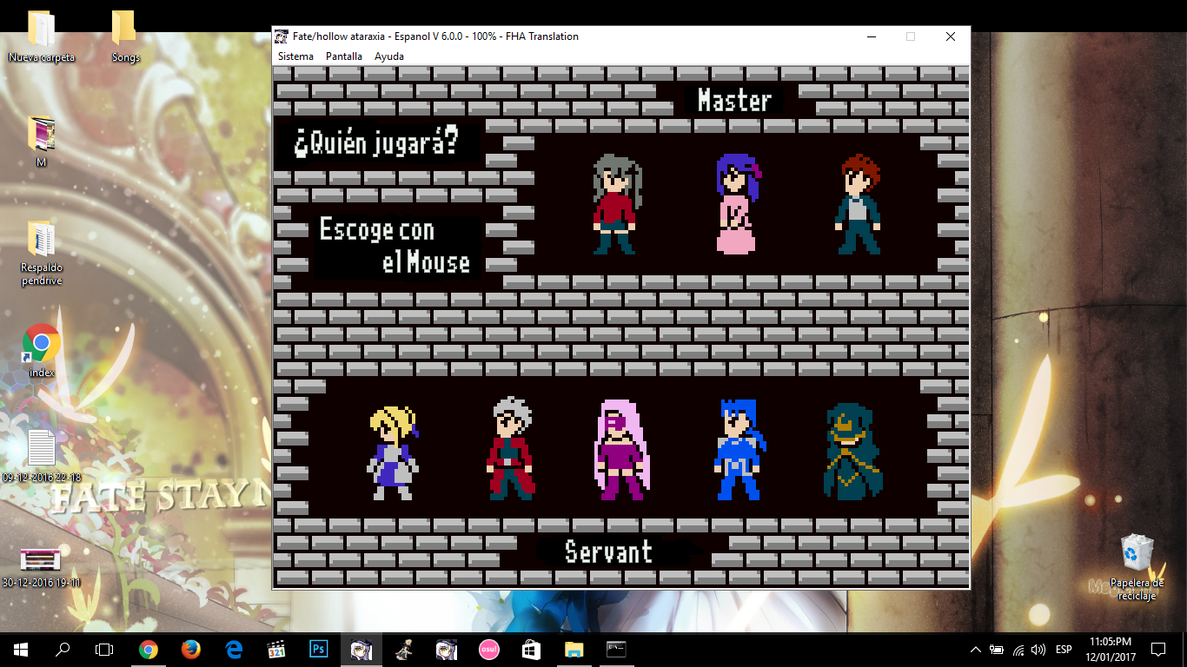
Task: Open the volume tray icon
Action: pos(1038,650)
